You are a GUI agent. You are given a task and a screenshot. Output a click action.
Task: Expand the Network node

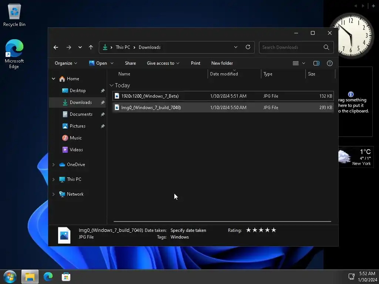click(53, 194)
